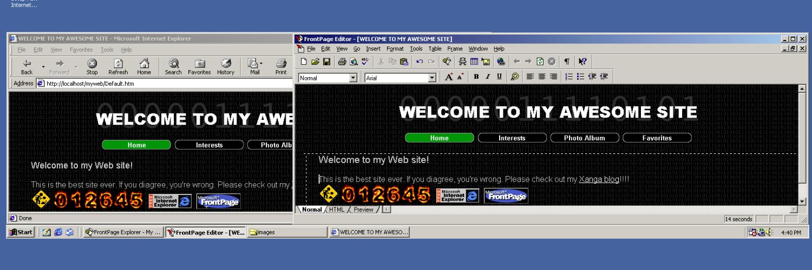Viewport: 812px width, 270px height.
Task: Toggle numbered list
Action: click(569, 77)
